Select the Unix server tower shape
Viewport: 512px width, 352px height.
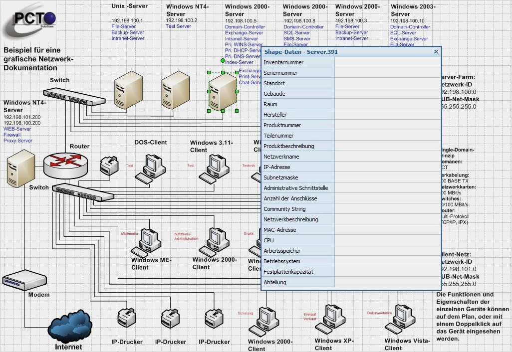click(128, 90)
